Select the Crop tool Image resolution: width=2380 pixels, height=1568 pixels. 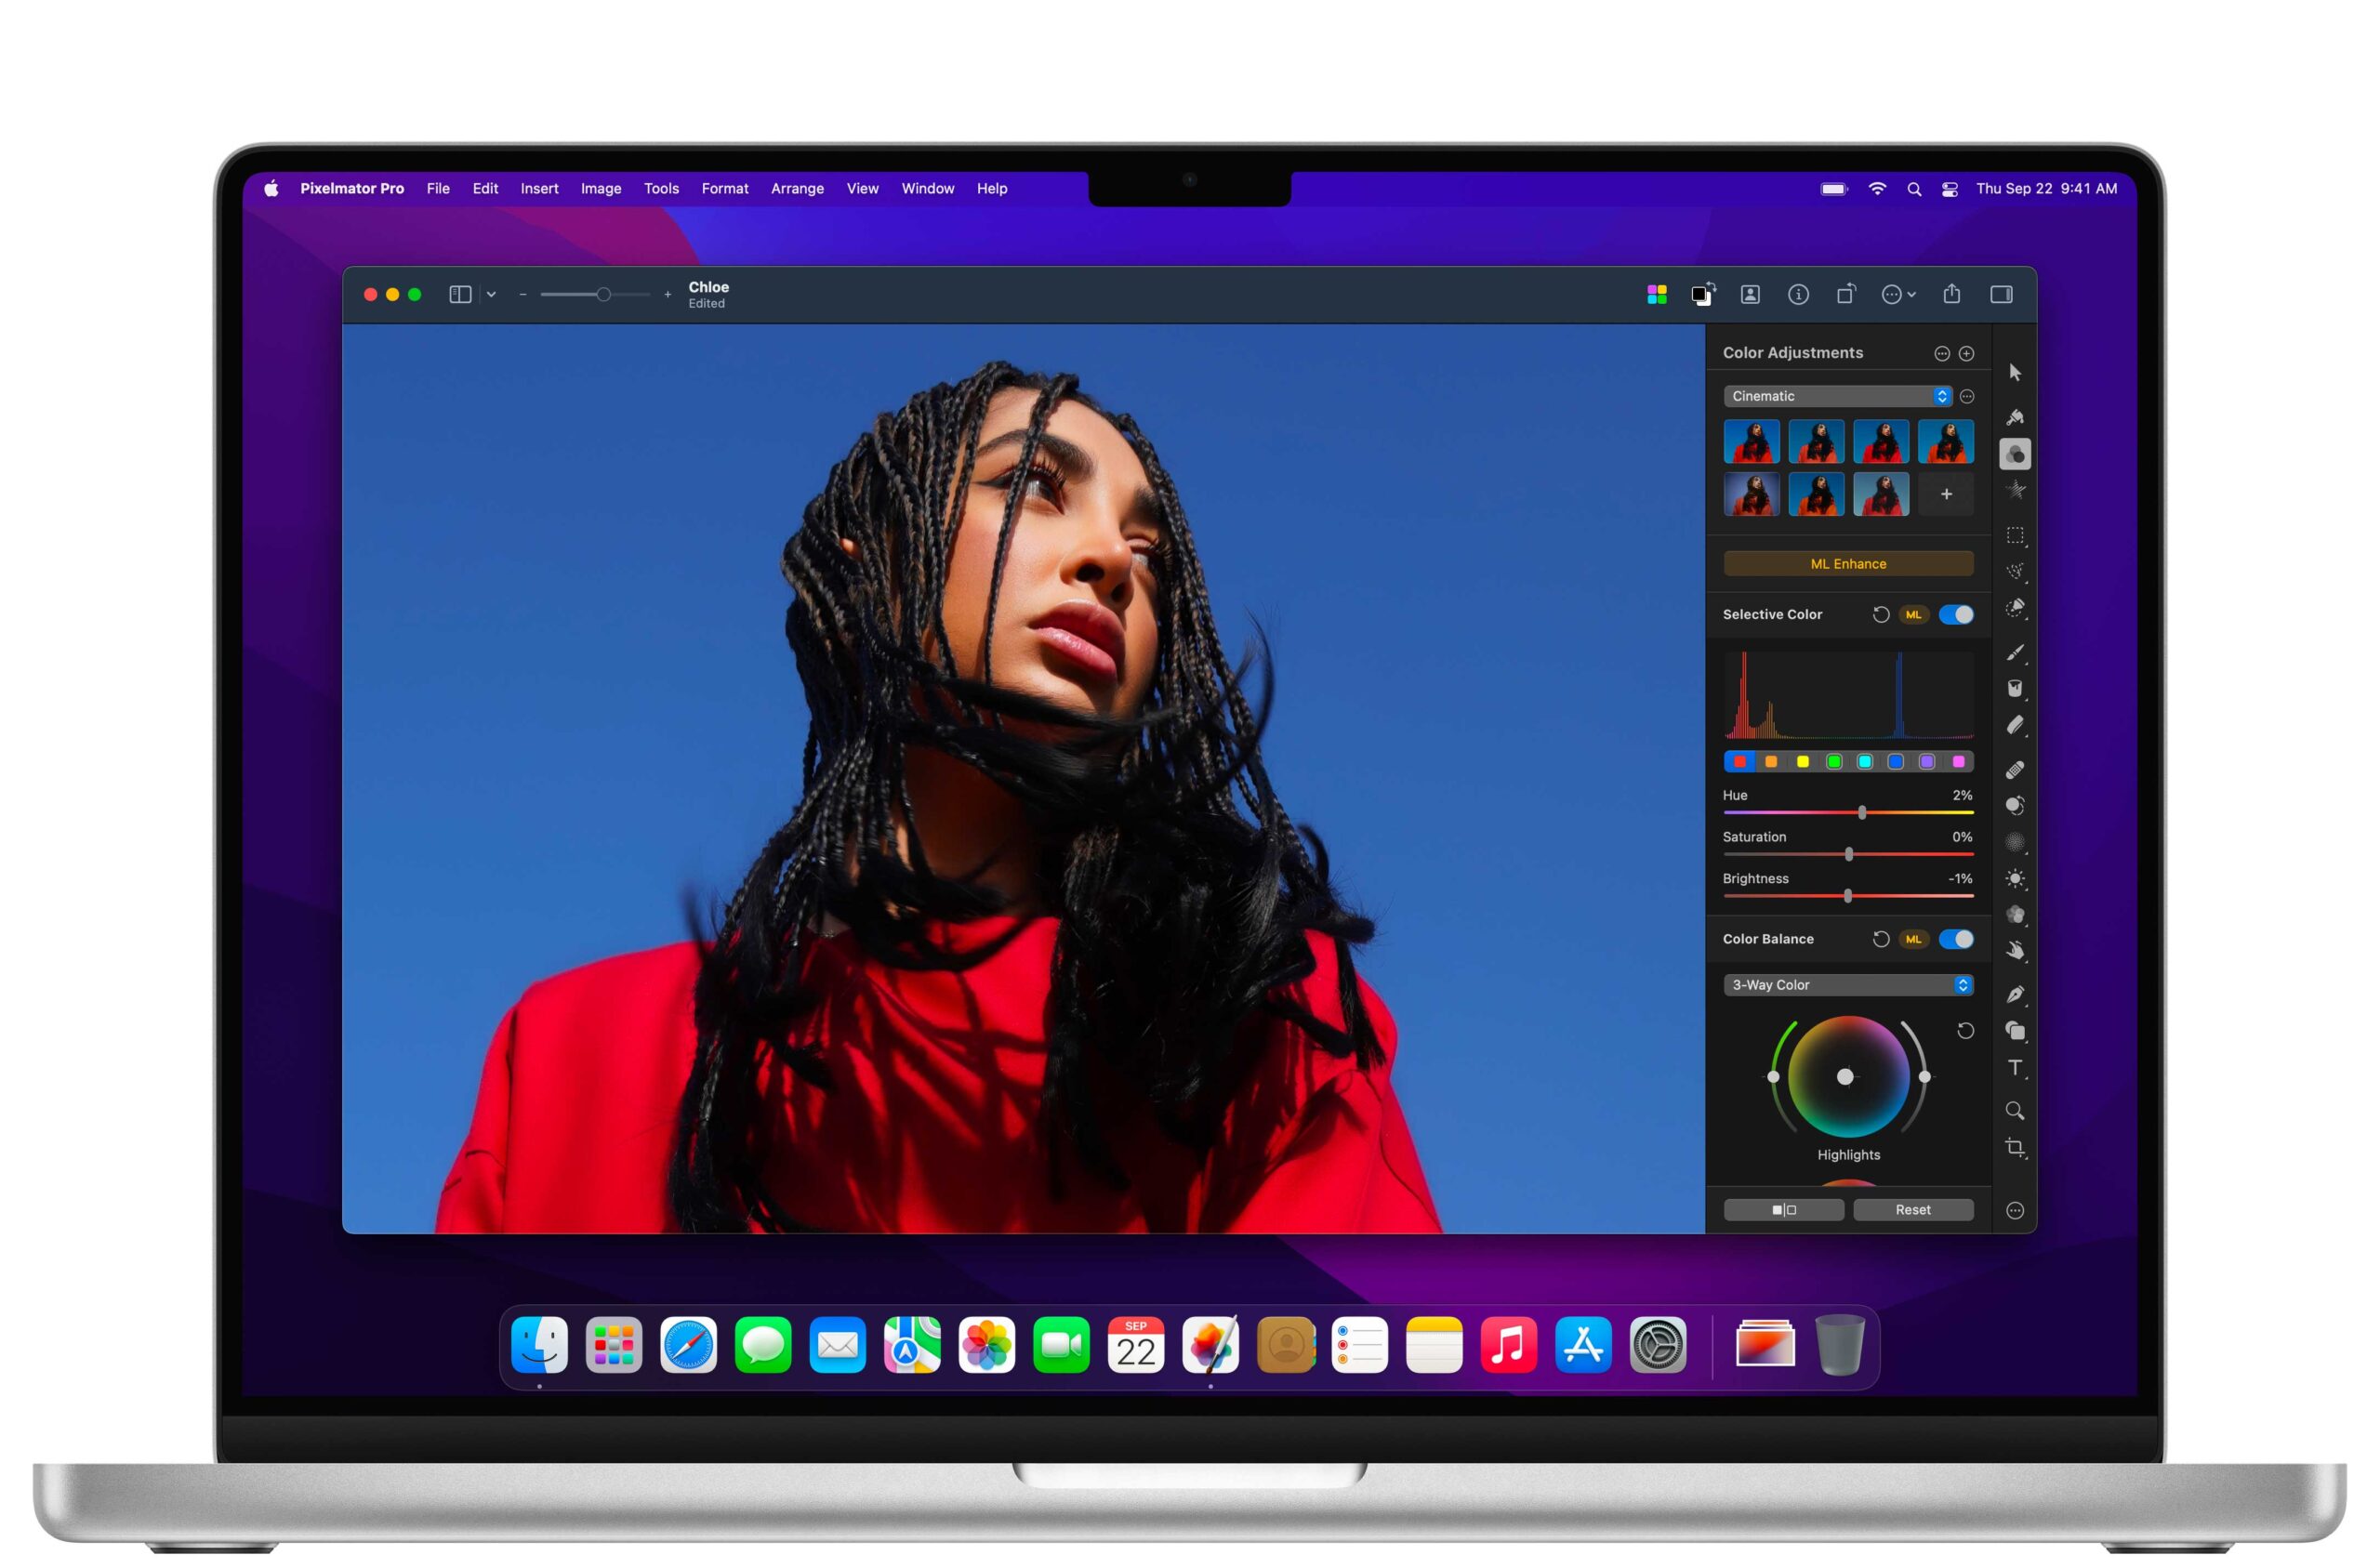2015,1147
